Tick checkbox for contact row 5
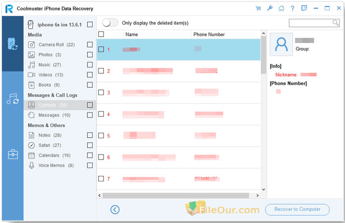Screen dimensions: 345x223 coord(101,135)
